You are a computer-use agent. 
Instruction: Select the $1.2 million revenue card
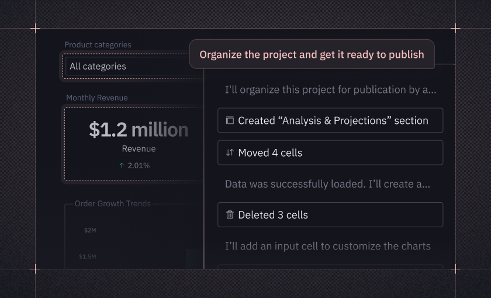pos(134,144)
